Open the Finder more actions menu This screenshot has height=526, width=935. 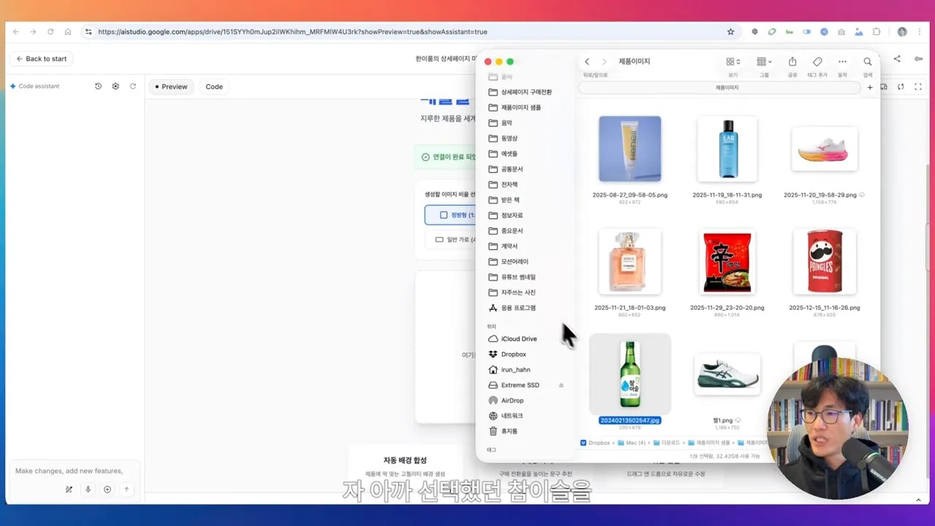coord(842,62)
